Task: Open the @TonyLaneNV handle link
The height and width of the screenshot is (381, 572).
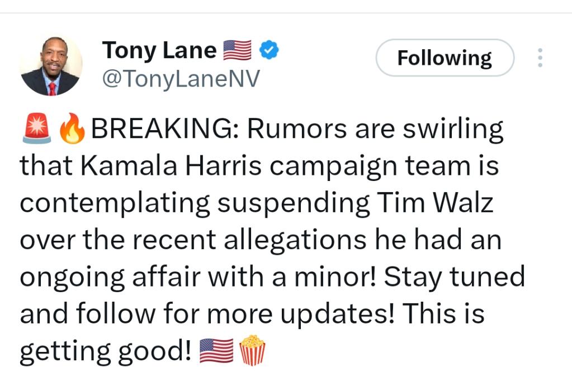Action: tap(181, 79)
